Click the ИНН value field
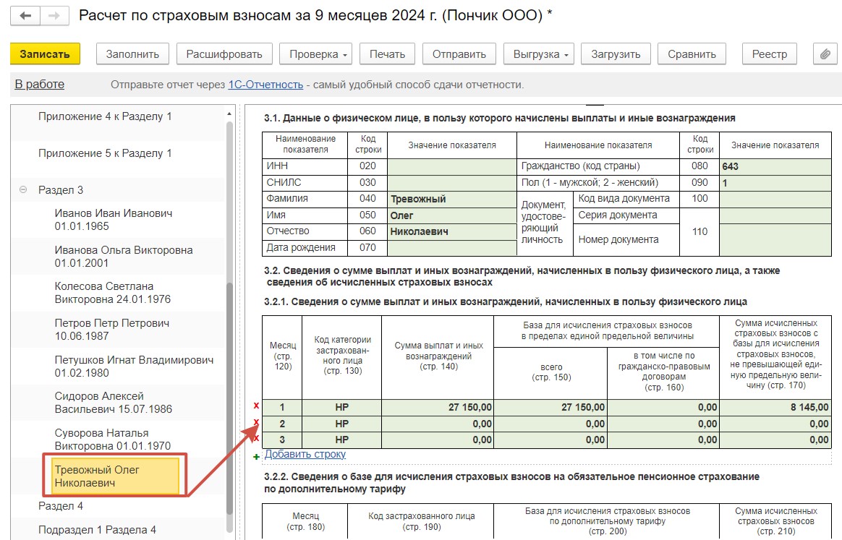Screen dimensions: 842x540 [x=452, y=166]
